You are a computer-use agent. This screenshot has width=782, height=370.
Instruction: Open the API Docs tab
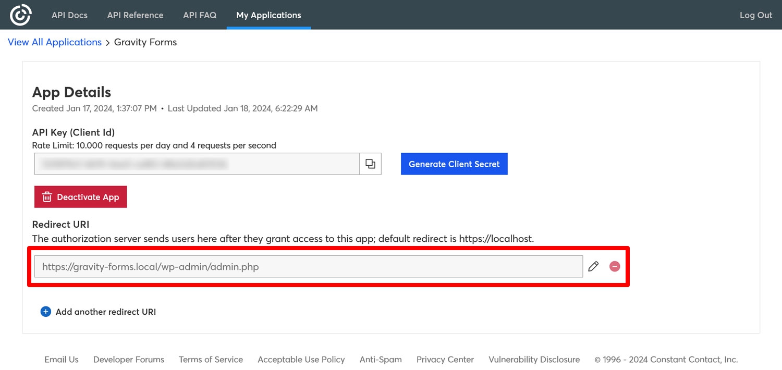[x=69, y=15]
